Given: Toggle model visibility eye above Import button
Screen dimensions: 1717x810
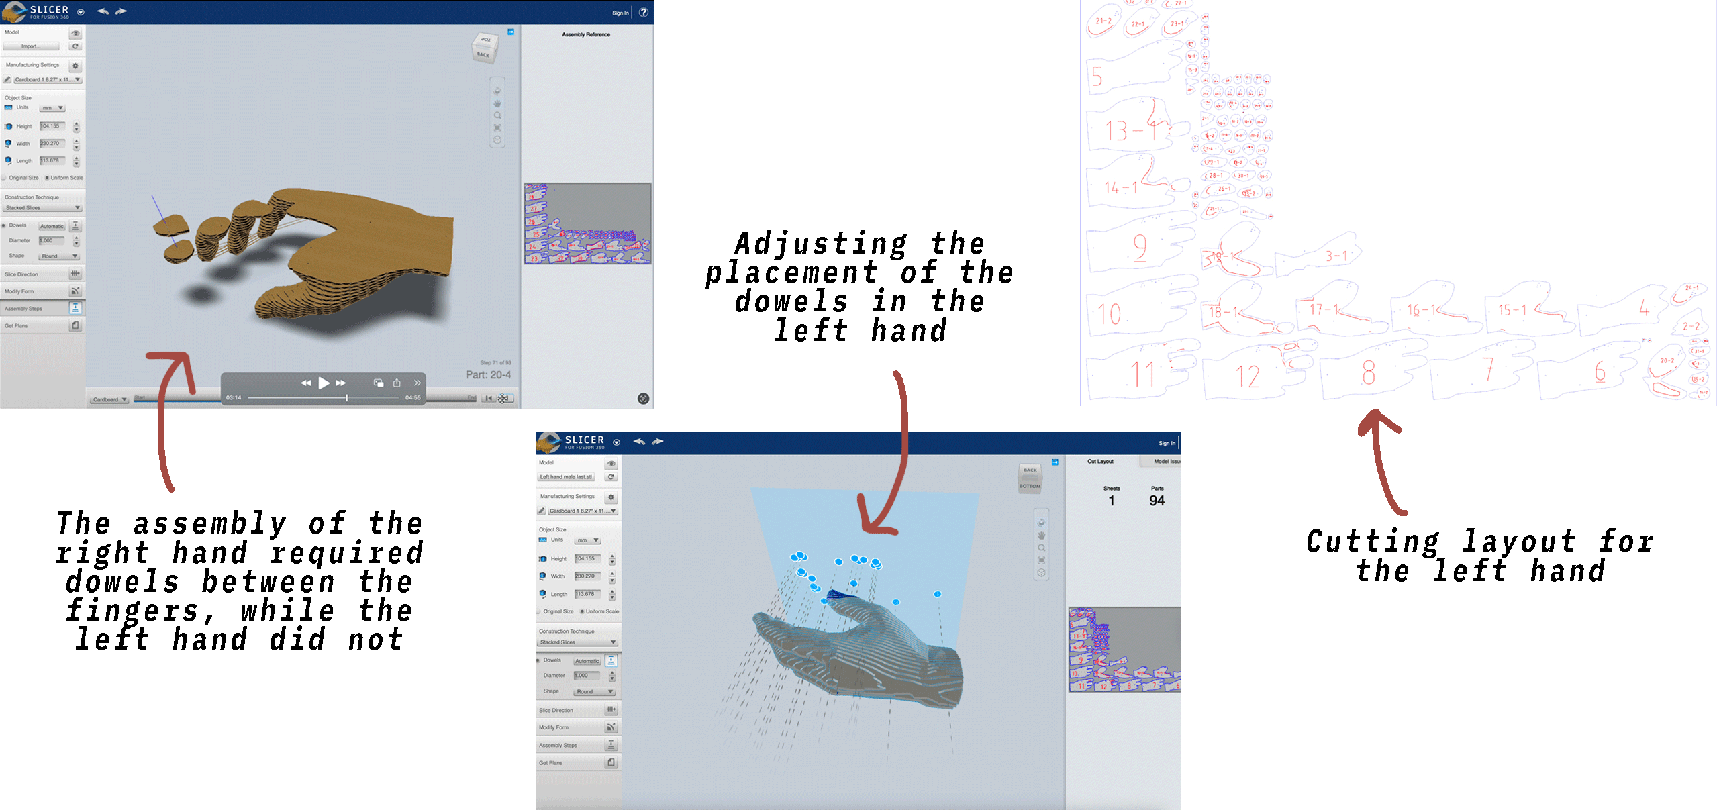Looking at the screenshot, I should coord(75,33).
